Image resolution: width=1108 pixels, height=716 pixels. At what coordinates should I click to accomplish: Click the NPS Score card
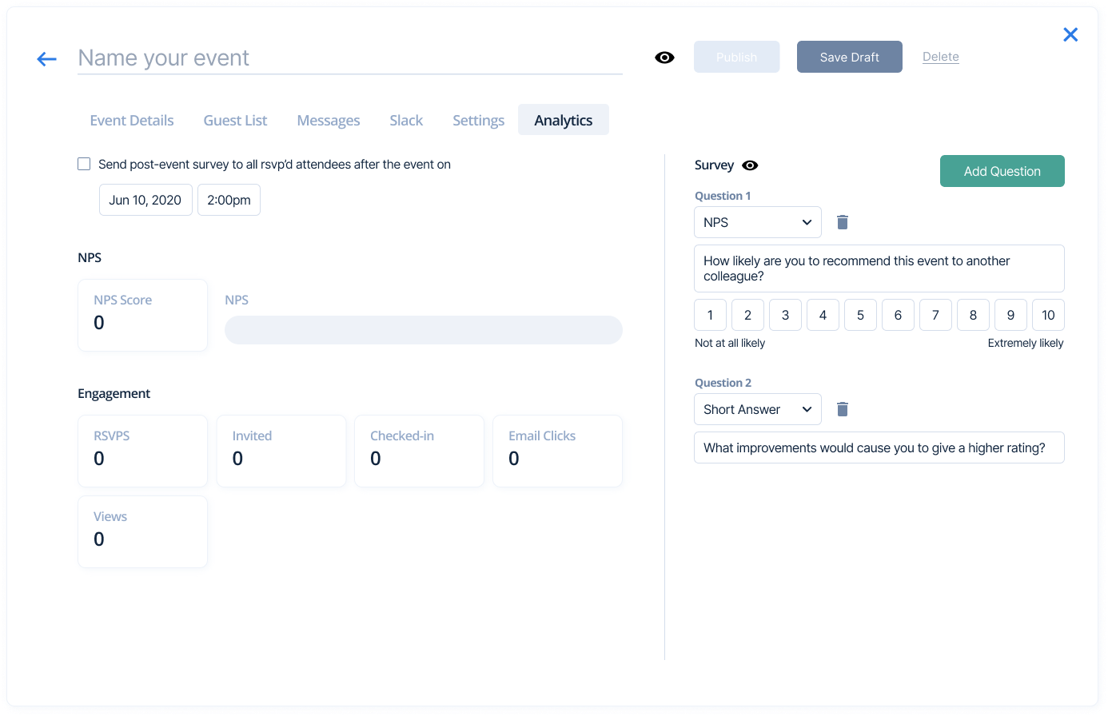[142, 315]
